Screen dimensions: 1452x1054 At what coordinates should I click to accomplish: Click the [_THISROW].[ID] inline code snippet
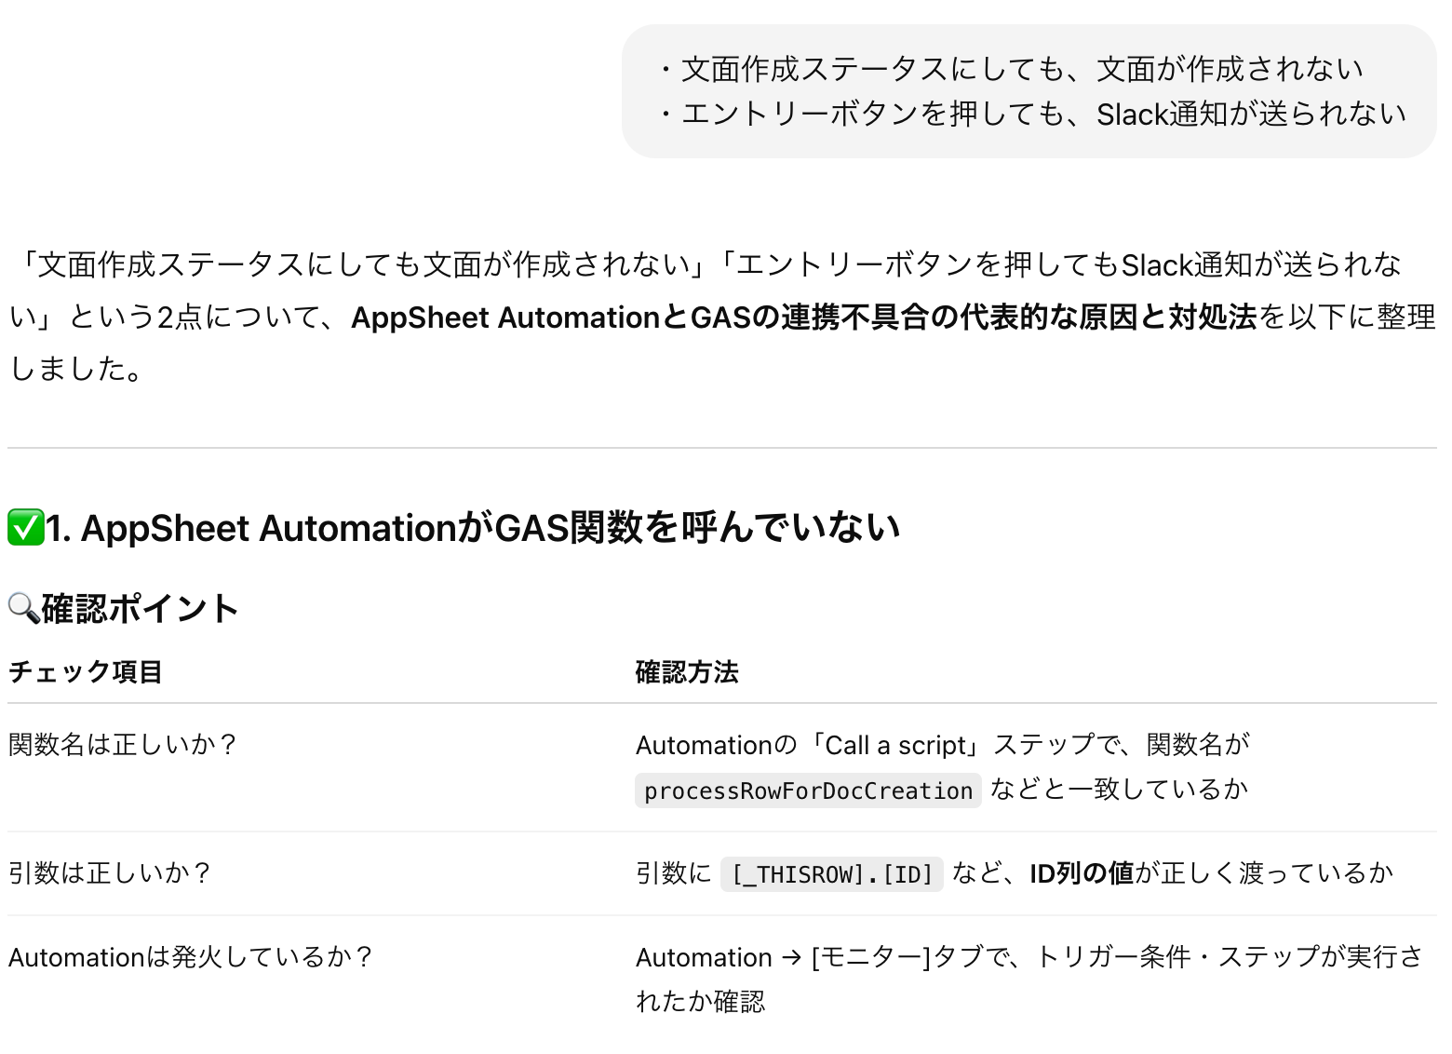click(831, 874)
